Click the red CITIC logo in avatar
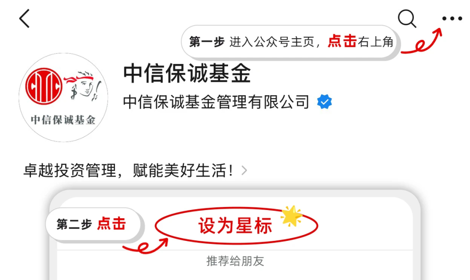The width and height of the screenshot is (470, 280). [44, 86]
